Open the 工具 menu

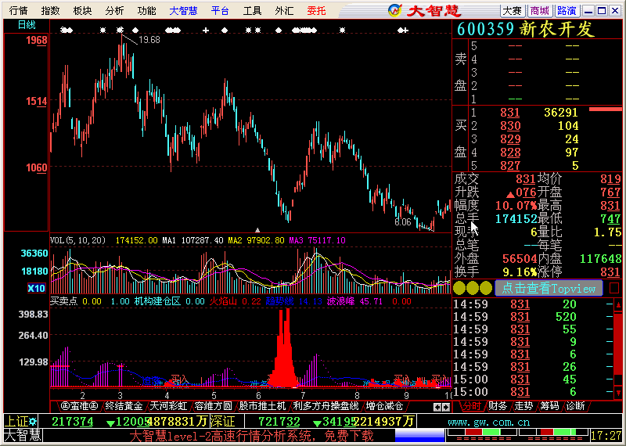(252, 11)
